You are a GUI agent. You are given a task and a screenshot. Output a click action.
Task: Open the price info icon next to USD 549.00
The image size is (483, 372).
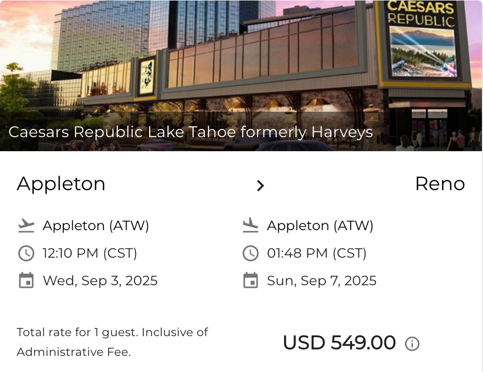click(x=412, y=343)
